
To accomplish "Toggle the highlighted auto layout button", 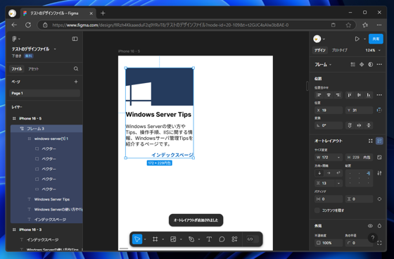I will pos(379,141).
